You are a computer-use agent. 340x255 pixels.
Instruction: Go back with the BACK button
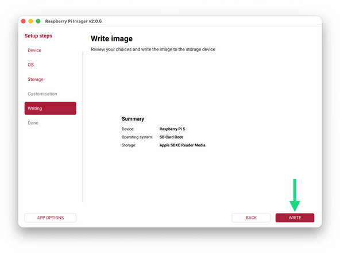point(251,218)
